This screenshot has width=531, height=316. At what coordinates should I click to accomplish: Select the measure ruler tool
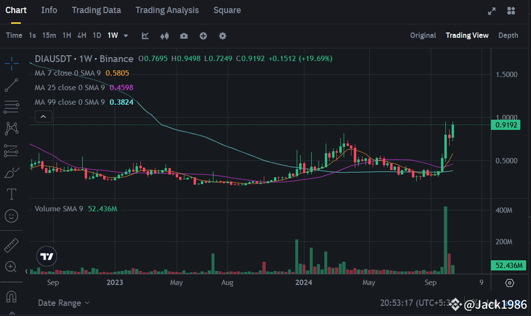tap(12, 245)
